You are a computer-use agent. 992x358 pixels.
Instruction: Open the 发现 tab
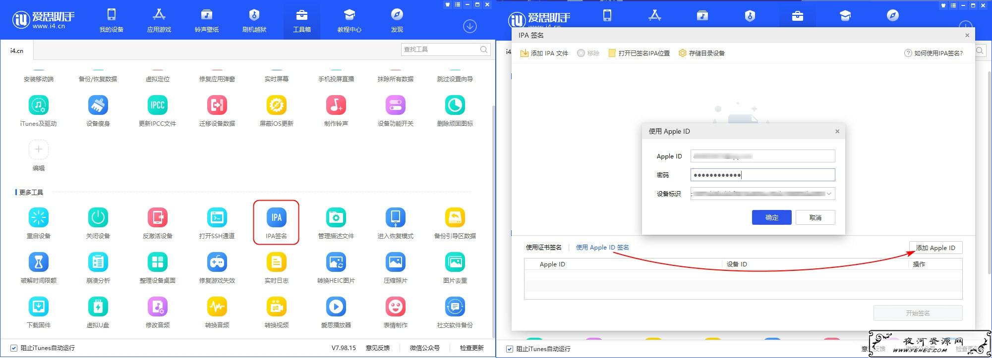click(397, 20)
